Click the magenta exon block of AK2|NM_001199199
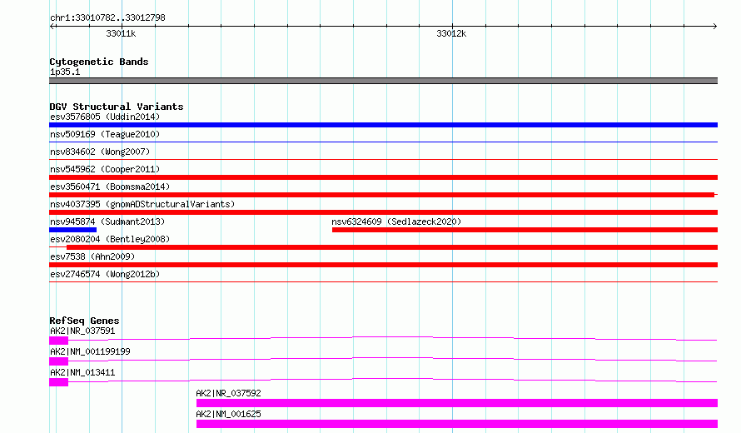This screenshot has height=433, width=741. click(x=58, y=361)
